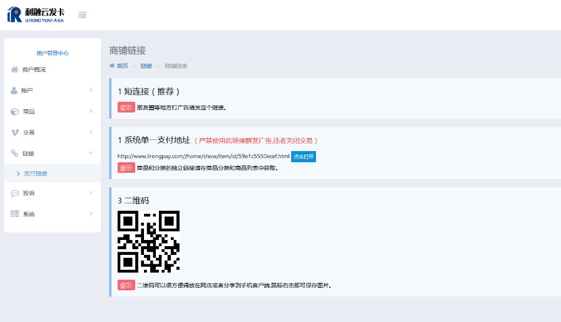Expand the 交易 menu chevron
The height and width of the screenshot is (322, 561).
(91, 132)
